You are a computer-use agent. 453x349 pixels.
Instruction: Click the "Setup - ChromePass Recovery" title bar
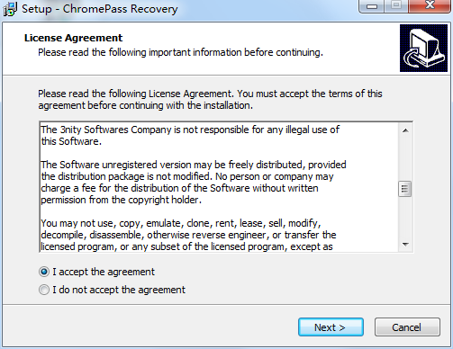coord(100,9)
